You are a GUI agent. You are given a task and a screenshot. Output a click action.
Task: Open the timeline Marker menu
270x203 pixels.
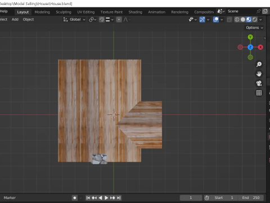point(10,198)
